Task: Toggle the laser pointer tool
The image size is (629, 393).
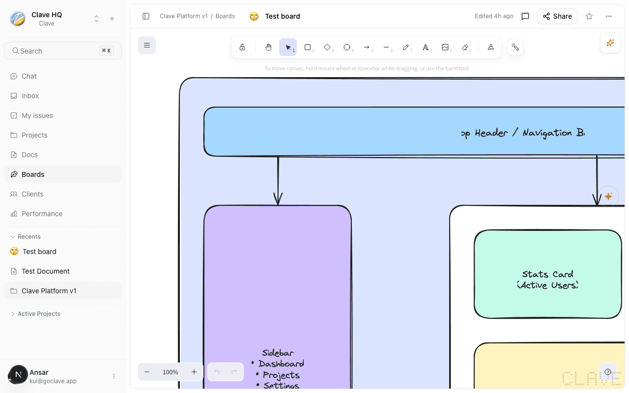Action: coord(515,47)
